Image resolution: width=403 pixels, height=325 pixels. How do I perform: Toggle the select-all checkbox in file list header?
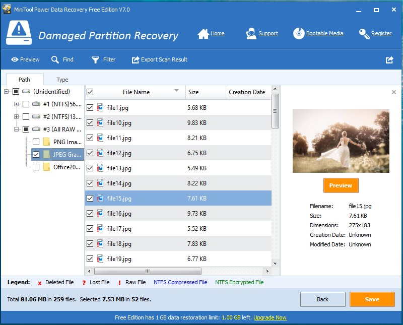tap(90, 92)
